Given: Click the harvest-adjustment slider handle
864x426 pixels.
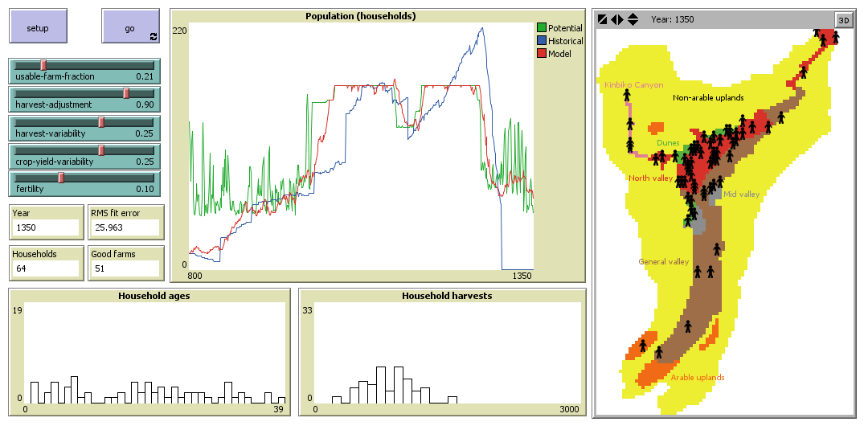Looking at the screenshot, I should (126, 94).
